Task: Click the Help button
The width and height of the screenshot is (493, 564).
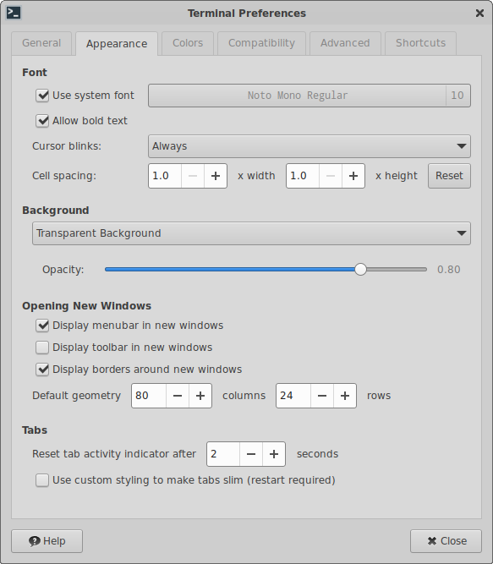Action: point(47,541)
